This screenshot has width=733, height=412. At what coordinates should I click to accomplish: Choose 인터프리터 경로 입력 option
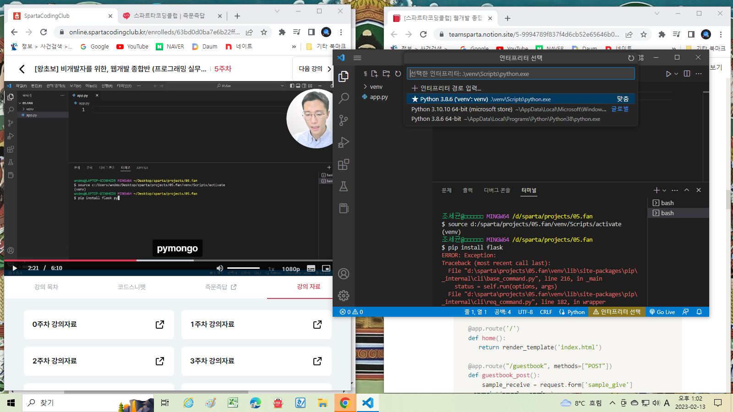(521, 88)
